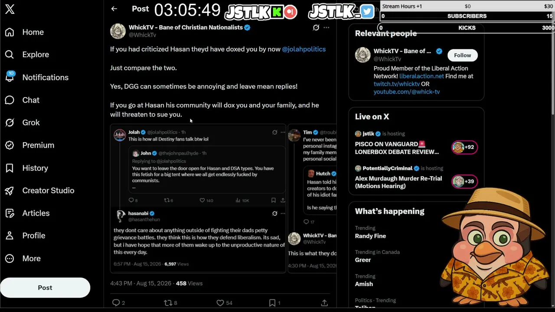Open more options on Jolah's quoted tweet
The width and height of the screenshot is (555, 312).
click(283, 132)
